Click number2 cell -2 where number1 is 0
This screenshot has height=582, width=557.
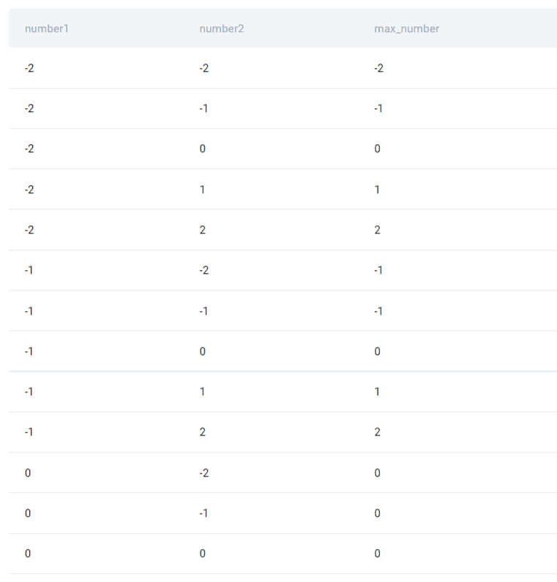coord(204,473)
